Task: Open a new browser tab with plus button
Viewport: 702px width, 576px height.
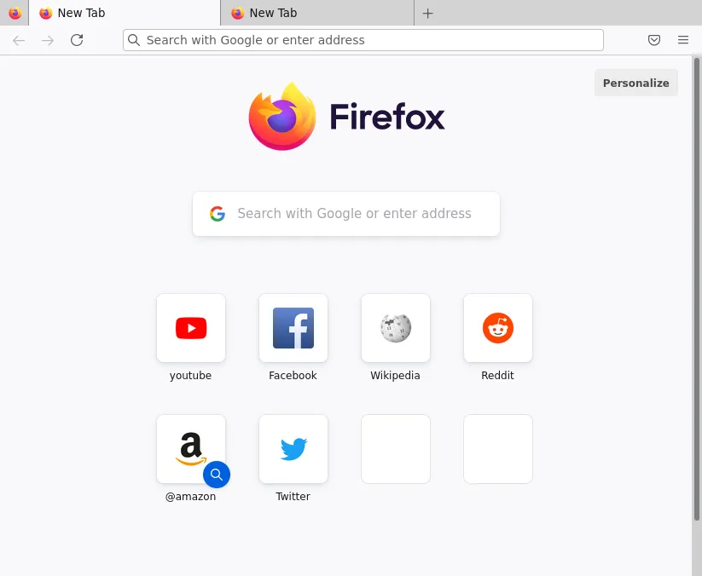Action: pos(427,13)
